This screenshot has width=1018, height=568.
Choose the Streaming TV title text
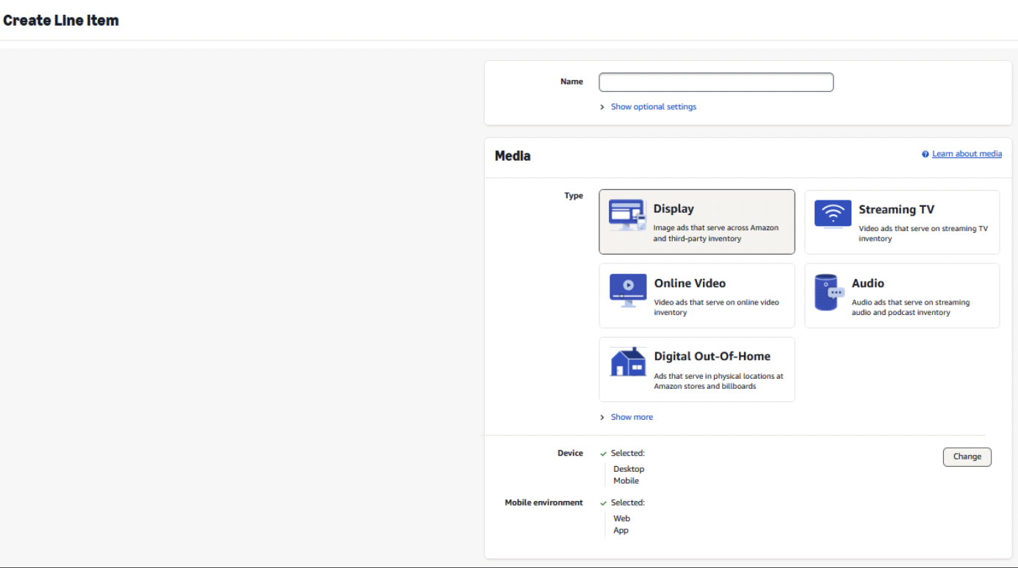point(896,209)
